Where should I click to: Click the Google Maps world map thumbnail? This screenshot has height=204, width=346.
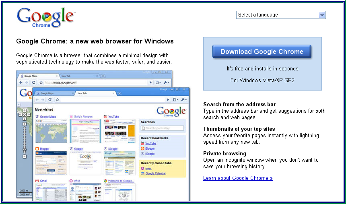click(x=51, y=131)
